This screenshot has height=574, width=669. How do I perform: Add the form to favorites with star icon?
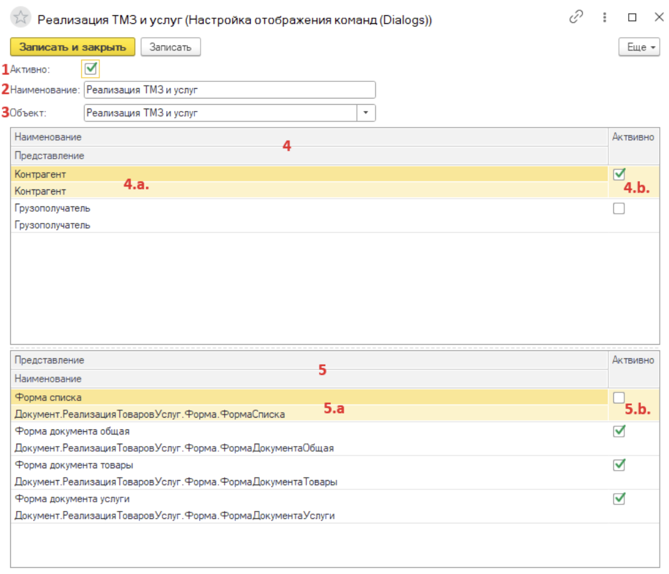pos(20,18)
